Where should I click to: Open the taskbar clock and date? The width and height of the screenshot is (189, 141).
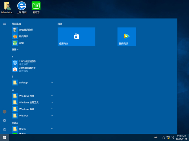181,137
